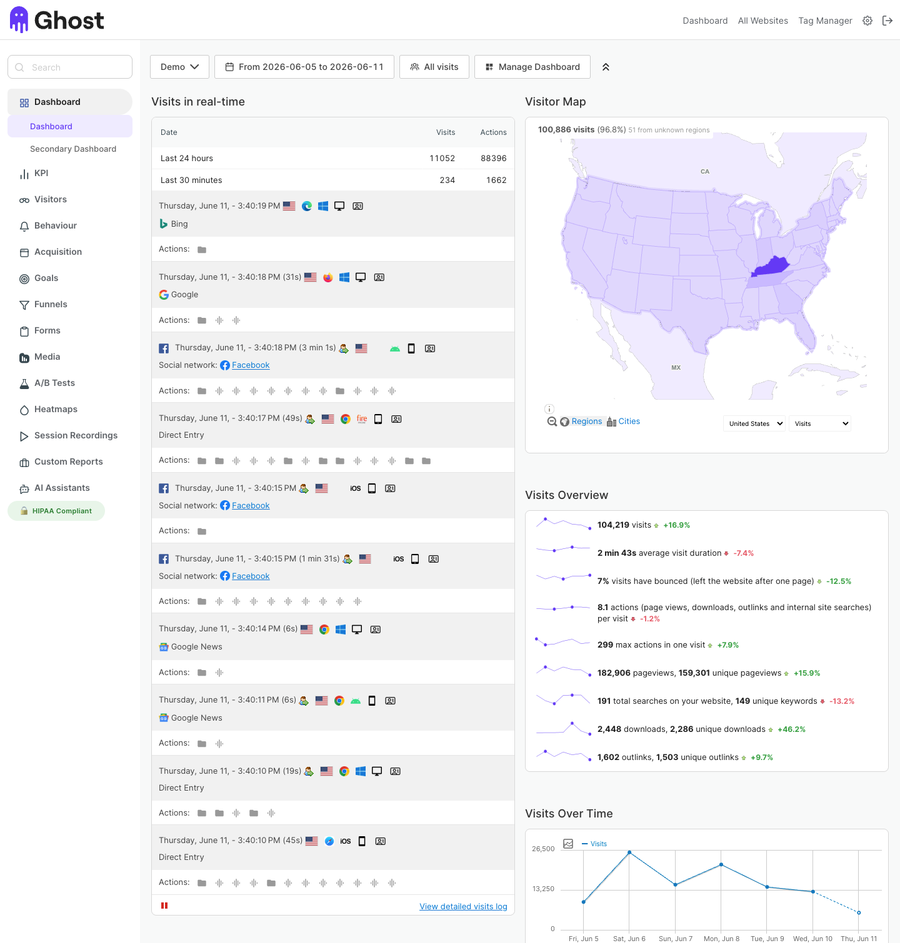
Task: Open the All visits segment selector
Action: click(x=434, y=67)
